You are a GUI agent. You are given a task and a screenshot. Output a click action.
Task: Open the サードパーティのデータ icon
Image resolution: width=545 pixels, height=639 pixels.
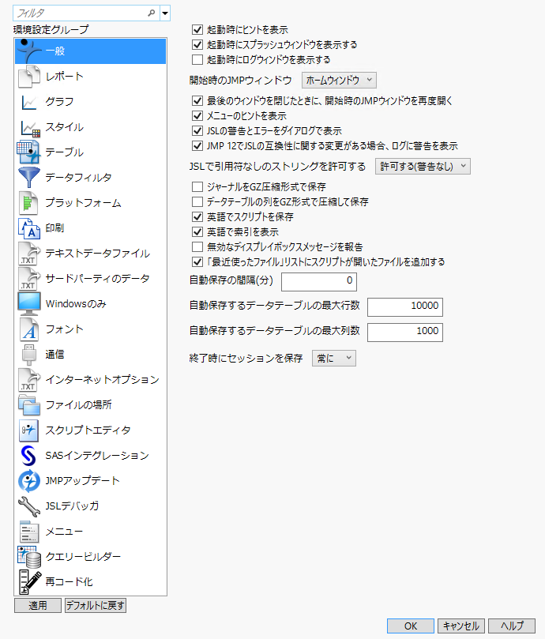pos(29,278)
